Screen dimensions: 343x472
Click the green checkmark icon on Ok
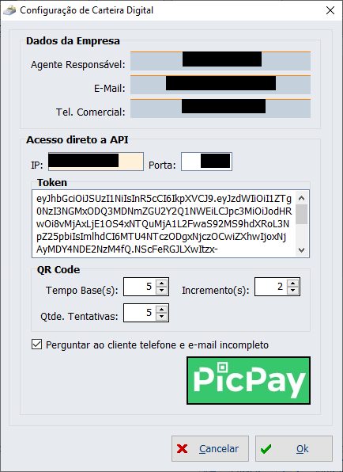click(x=266, y=449)
